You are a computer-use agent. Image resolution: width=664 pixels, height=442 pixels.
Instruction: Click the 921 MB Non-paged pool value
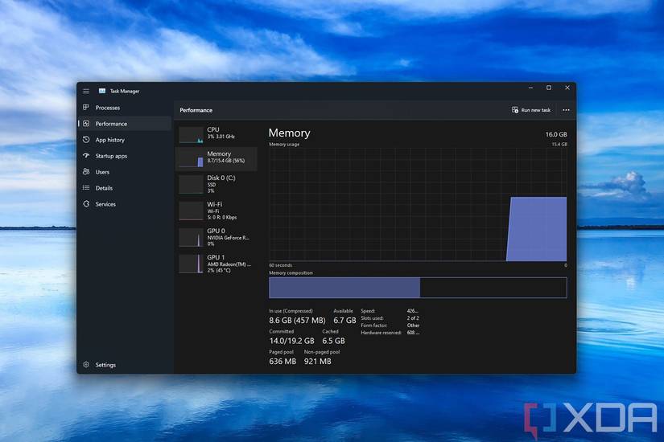[318, 362]
